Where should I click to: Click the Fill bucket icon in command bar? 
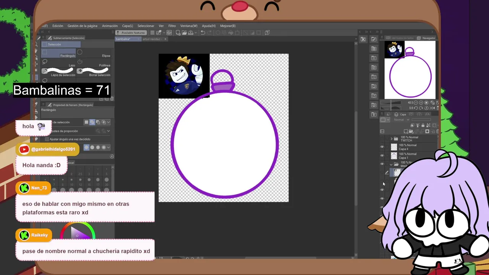pos(231,32)
